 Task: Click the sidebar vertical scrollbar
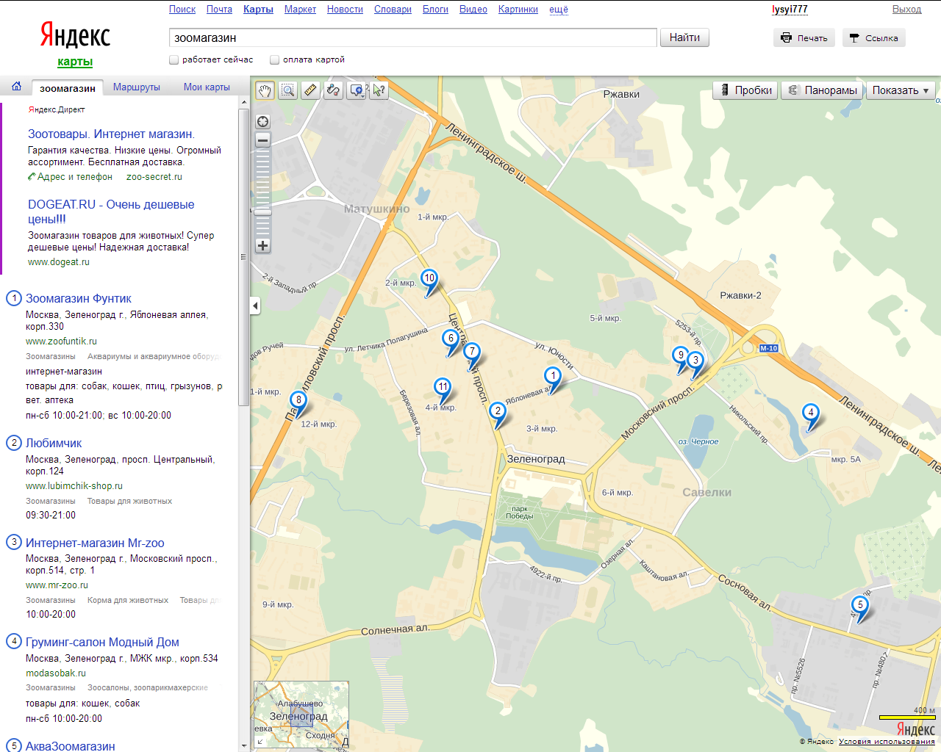tap(244, 257)
